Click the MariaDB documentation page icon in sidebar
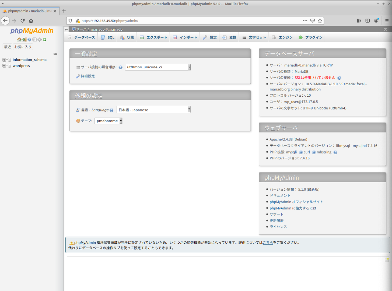 coord(34,40)
